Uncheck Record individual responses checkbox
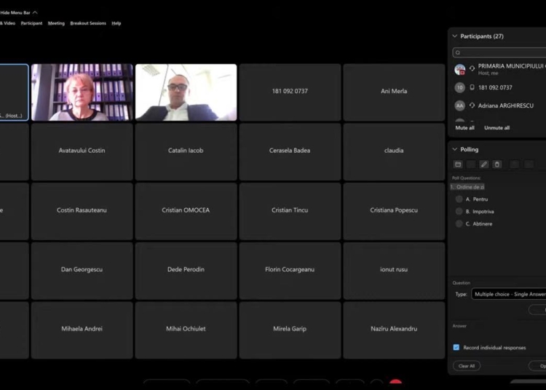This screenshot has height=390, width=546. 456,347
